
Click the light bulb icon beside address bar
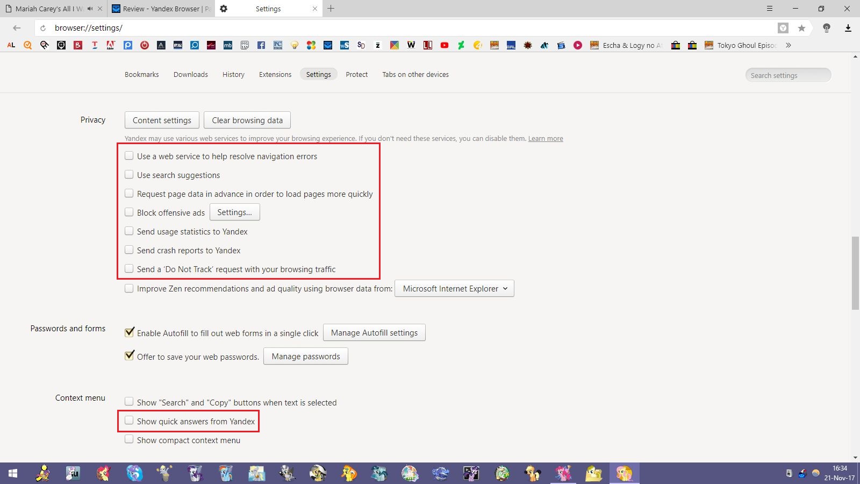point(827,28)
